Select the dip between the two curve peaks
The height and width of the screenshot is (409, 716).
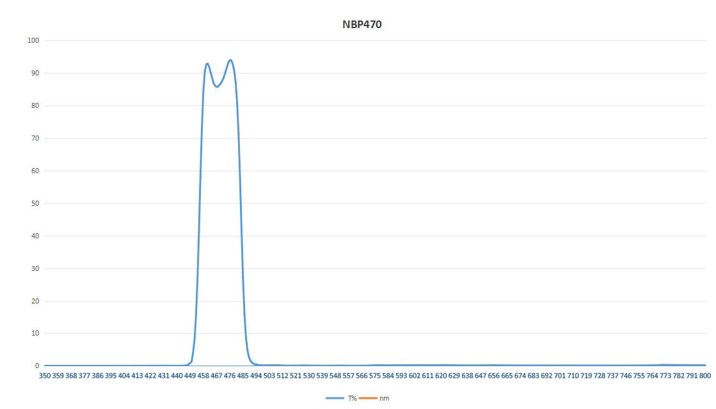click(217, 87)
